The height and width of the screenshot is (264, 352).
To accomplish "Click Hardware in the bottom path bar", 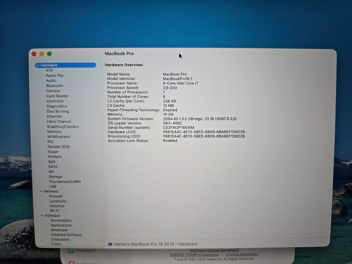I will point(188,244).
